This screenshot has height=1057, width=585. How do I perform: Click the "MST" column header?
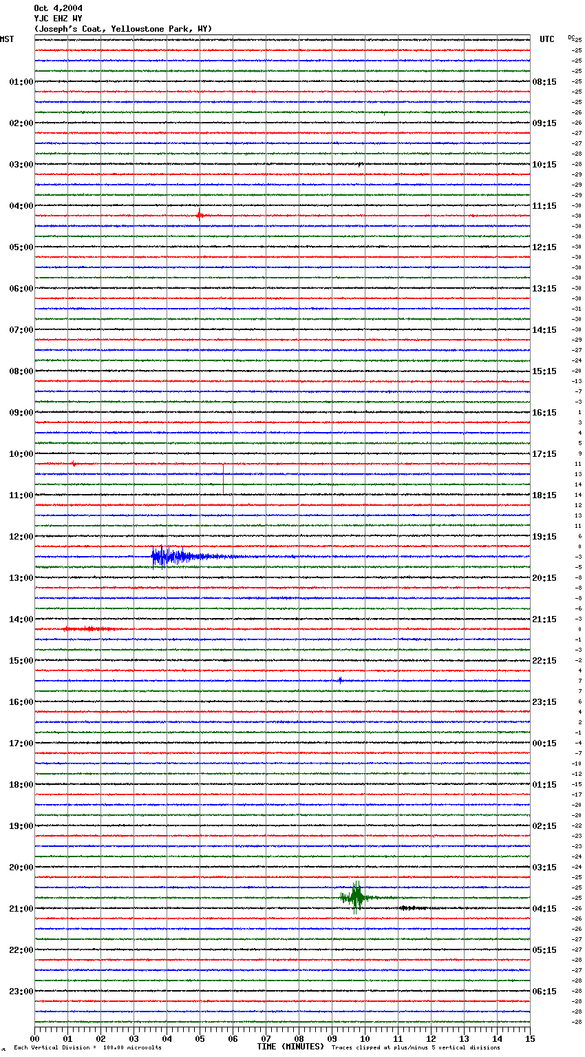[x=7, y=39]
